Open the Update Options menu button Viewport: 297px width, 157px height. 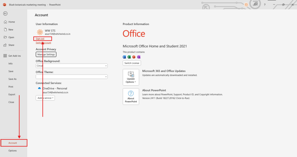pyautogui.click(x=131, y=77)
